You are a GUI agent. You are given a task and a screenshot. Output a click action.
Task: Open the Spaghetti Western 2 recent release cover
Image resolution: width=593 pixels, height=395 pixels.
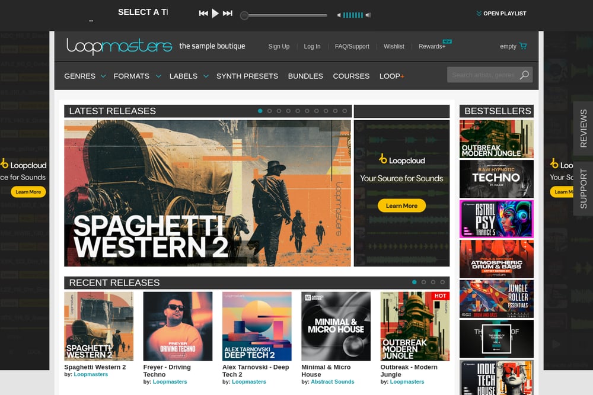(x=98, y=326)
